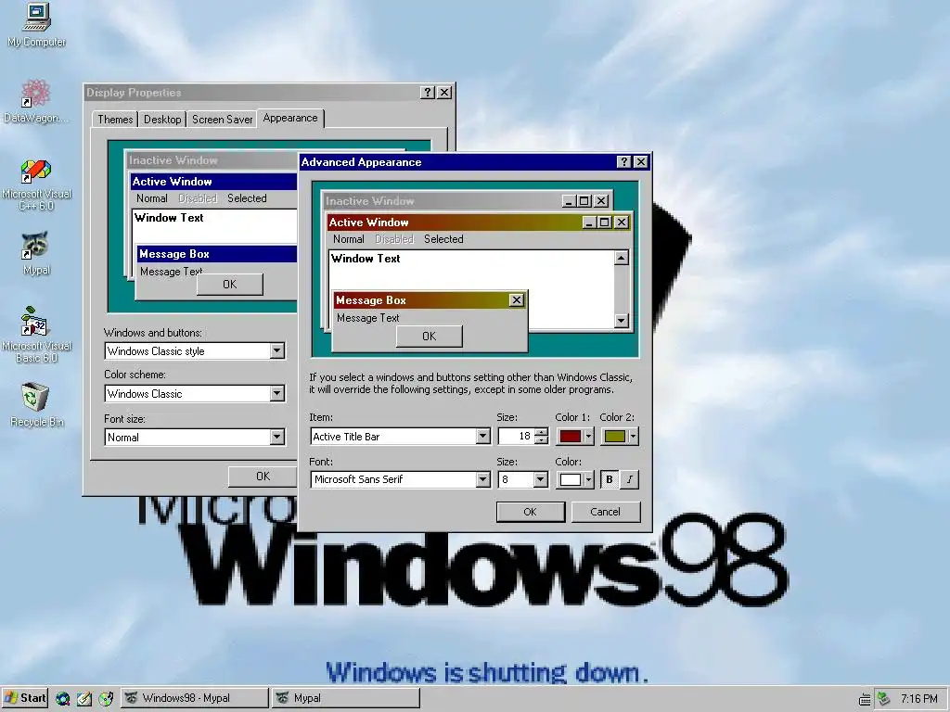Click the 7:16 PM system clock
This screenshot has height=712, width=950.
(919, 699)
